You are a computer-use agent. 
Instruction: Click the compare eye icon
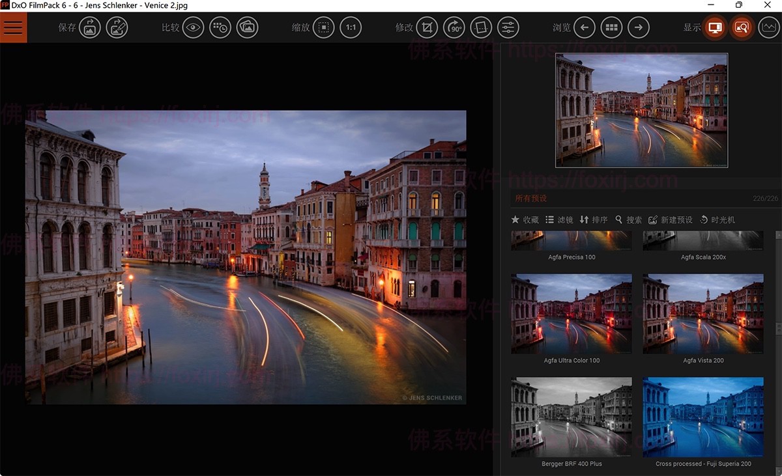point(193,27)
